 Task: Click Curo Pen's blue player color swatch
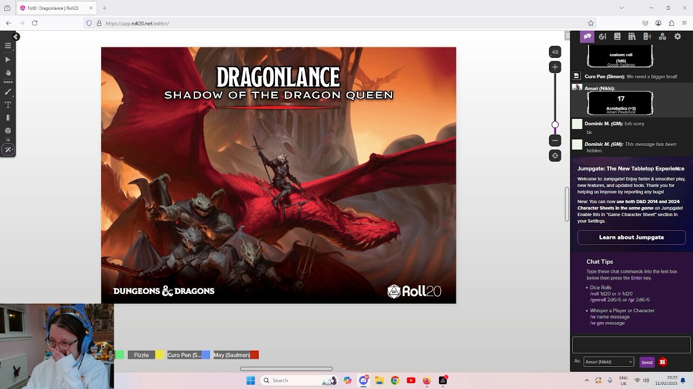[x=206, y=355]
